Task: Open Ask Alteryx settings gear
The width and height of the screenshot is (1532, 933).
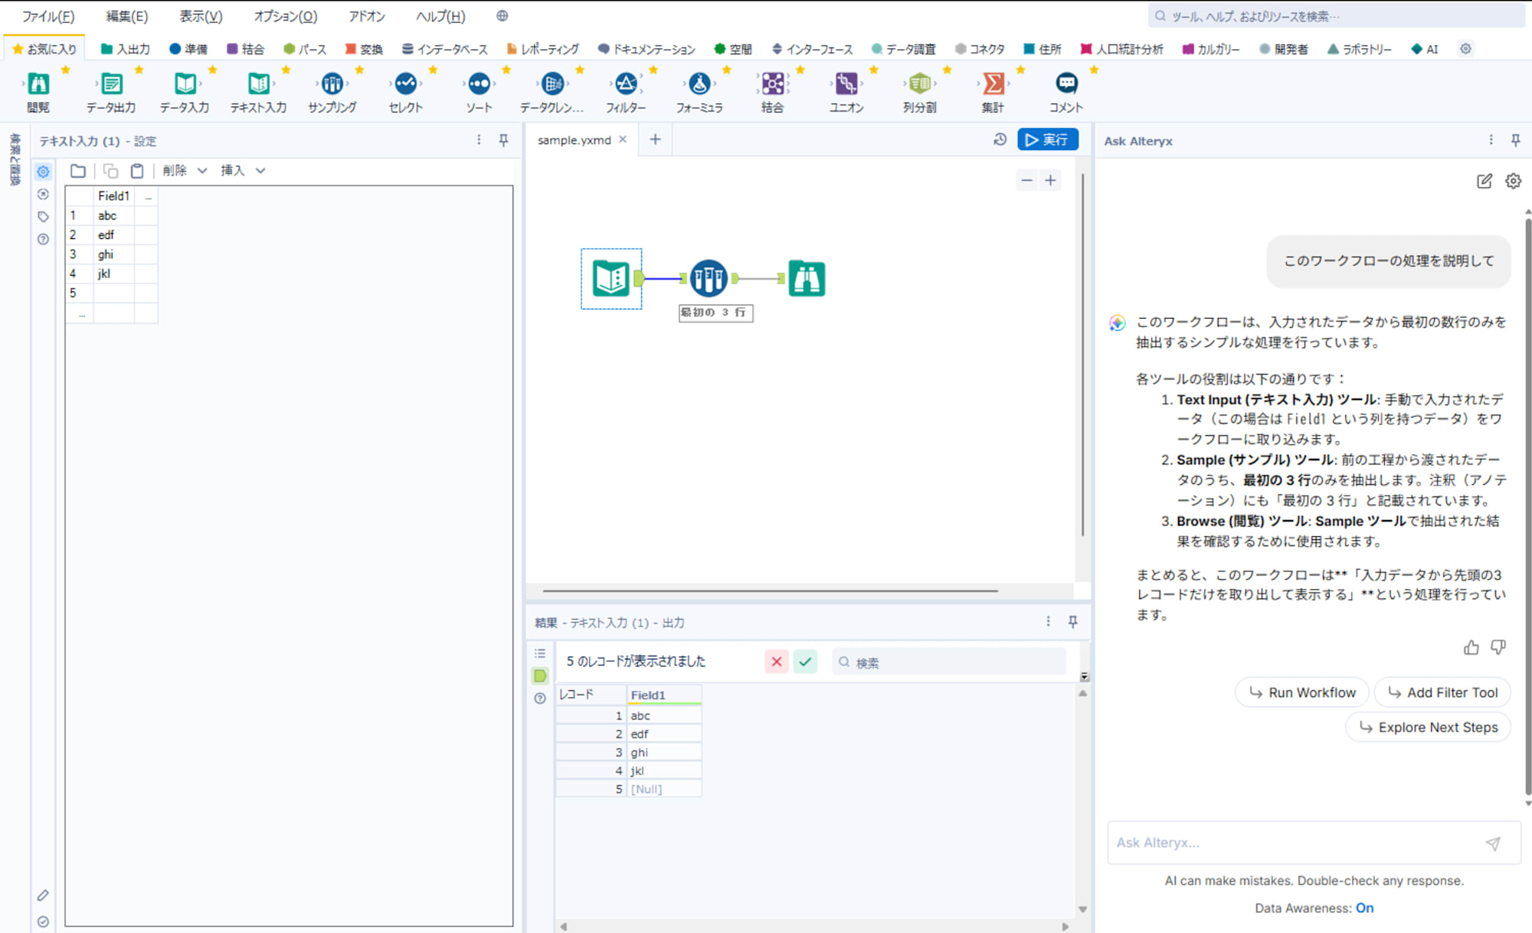Action: click(1513, 181)
